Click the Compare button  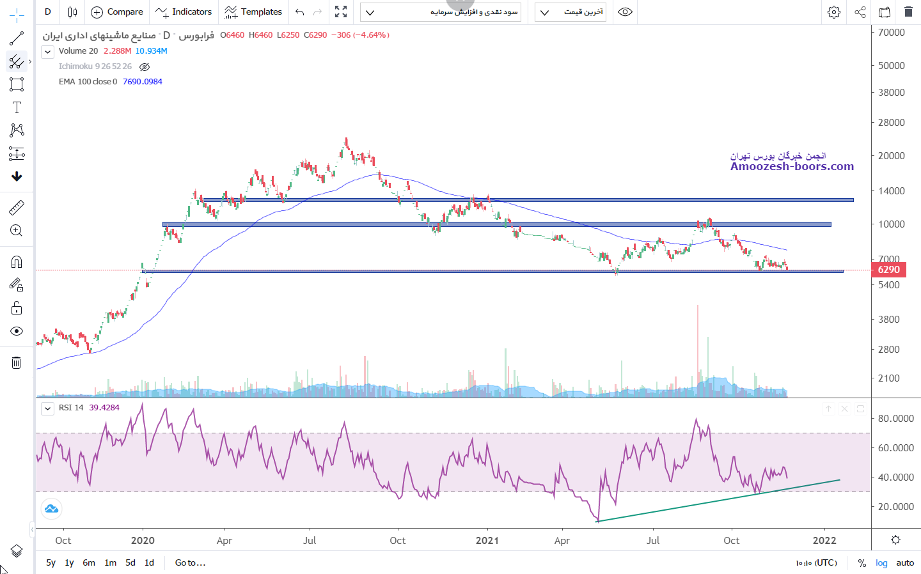click(x=117, y=12)
